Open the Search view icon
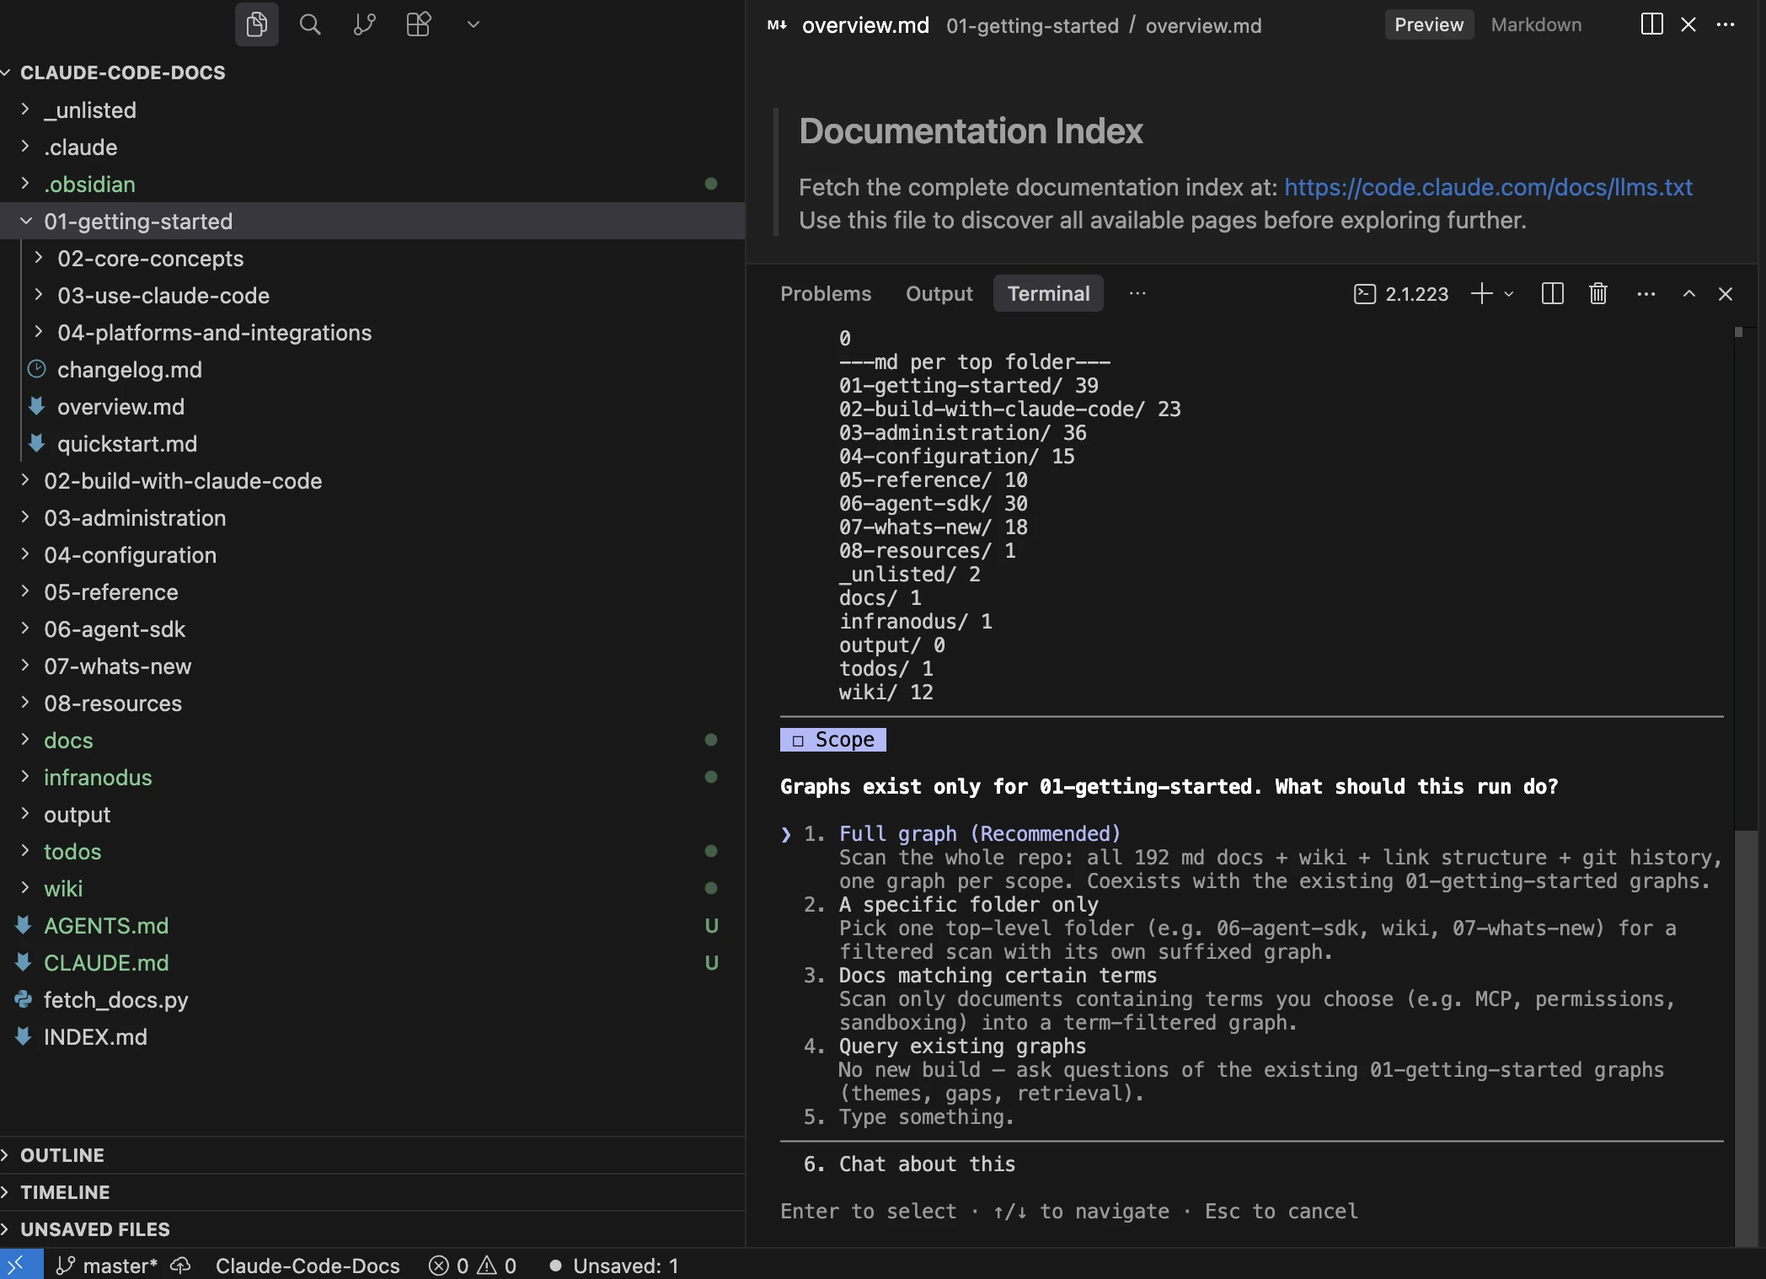This screenshot has height=1279, width=1766. pyautogui.click(x=310, y=24)
